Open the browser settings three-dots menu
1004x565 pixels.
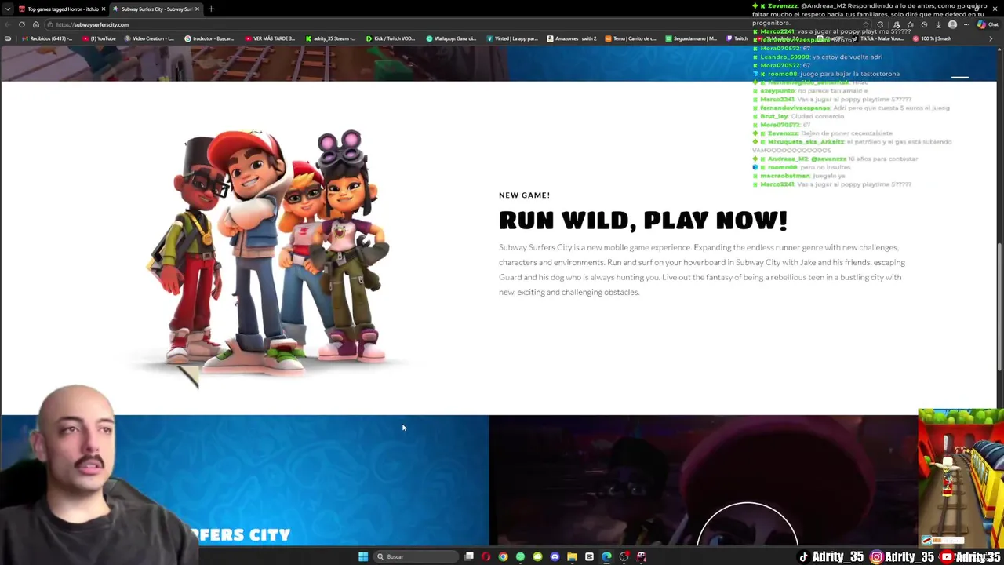click(966, 24)
